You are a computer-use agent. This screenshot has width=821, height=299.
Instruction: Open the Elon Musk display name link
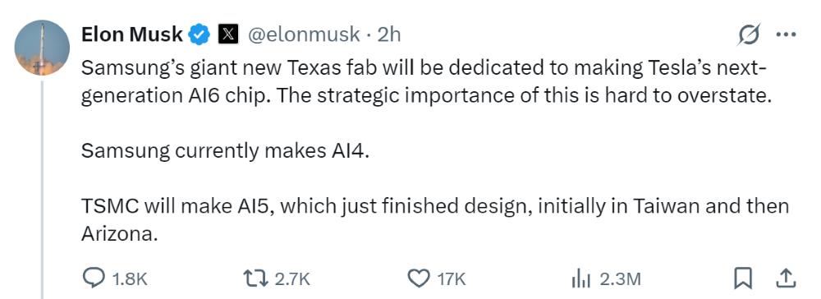[x=132, y=35]
